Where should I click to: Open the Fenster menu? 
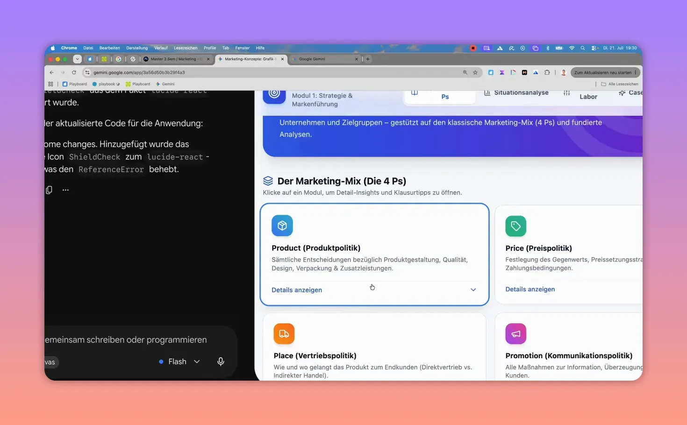point(243,48)
